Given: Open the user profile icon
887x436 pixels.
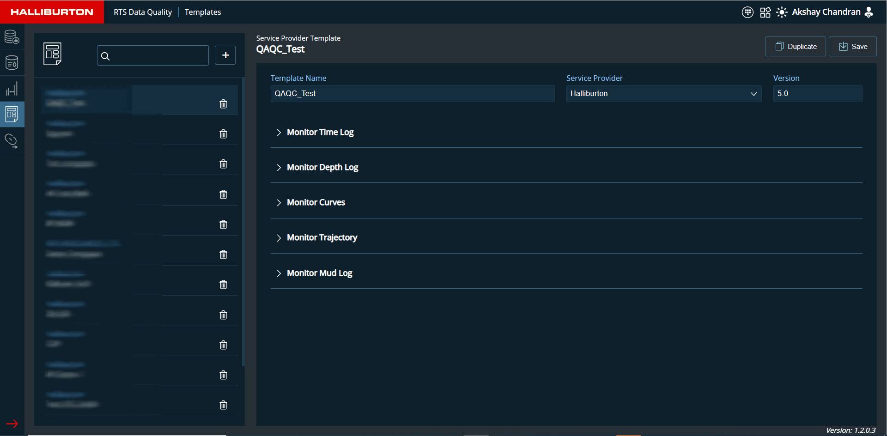Looking at the screenshot, I should pos(869,12).
